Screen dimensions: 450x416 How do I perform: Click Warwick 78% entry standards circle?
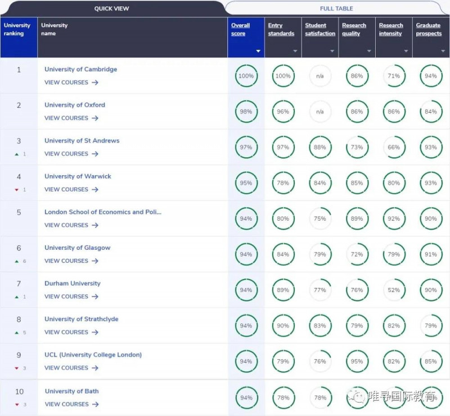283,183
